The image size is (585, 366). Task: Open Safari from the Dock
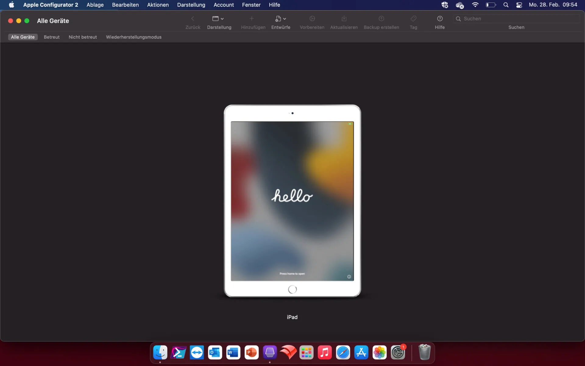[x=343, y=352]
